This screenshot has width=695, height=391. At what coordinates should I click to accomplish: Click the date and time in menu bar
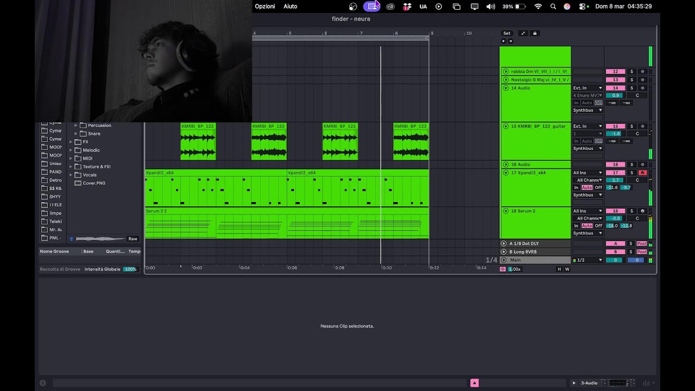tap(623, 7)
